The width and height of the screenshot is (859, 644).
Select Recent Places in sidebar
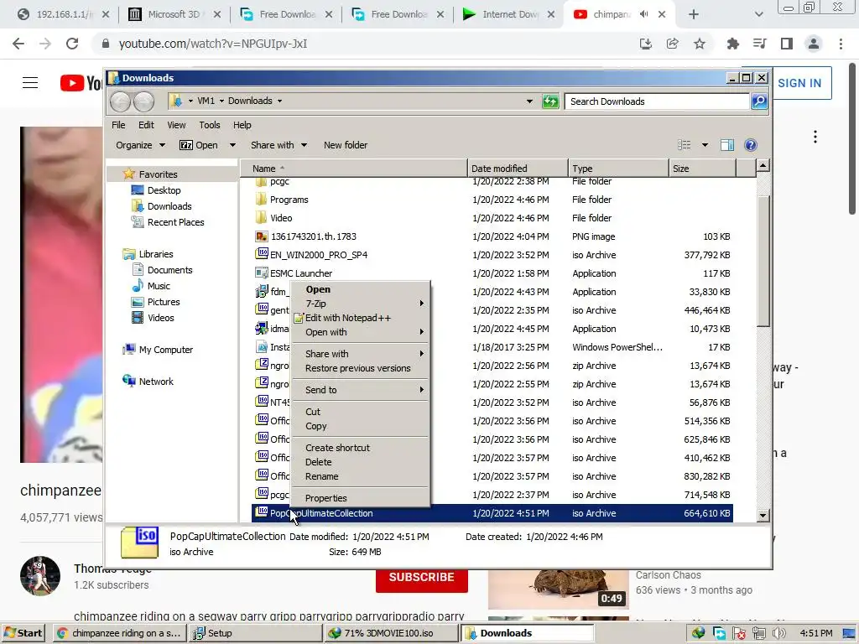click(x=168, y=221)
